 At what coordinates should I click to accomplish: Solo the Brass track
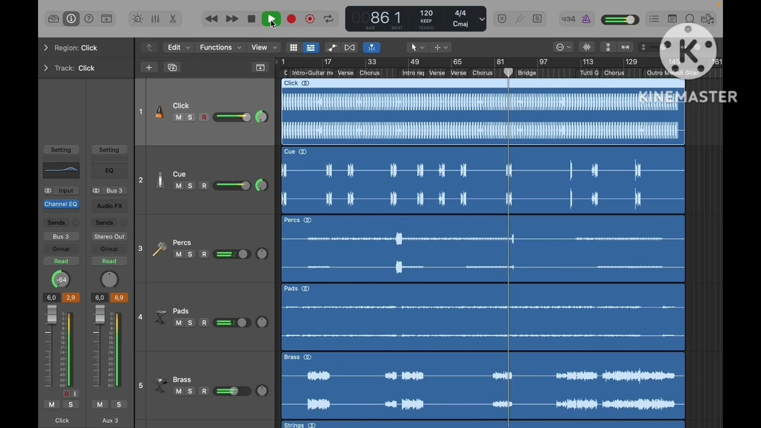pyautogui.click(x=190, y=391)
